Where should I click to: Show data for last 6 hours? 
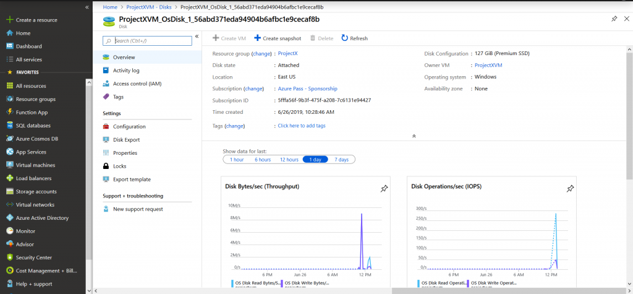coord(262,160)
